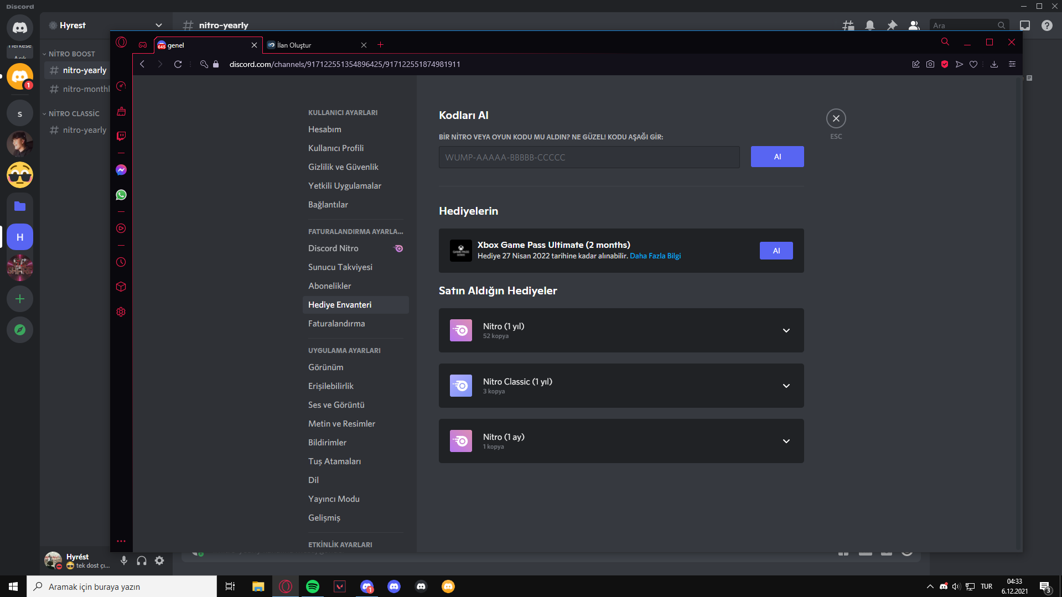Show pinned messages in Discord

pyautogui.click(x=892, y=25)
